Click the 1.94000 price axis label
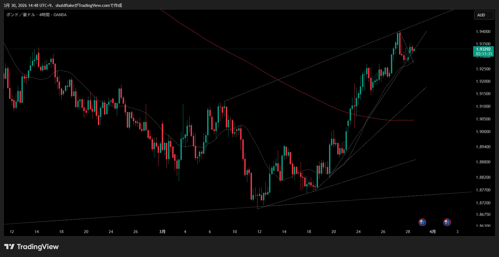This screenshot has width=499, height=257. coord(483,32)
